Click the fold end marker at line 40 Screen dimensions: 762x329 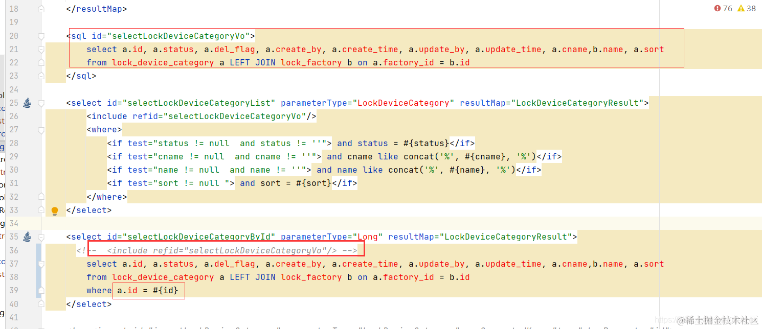tap(41, 304)
